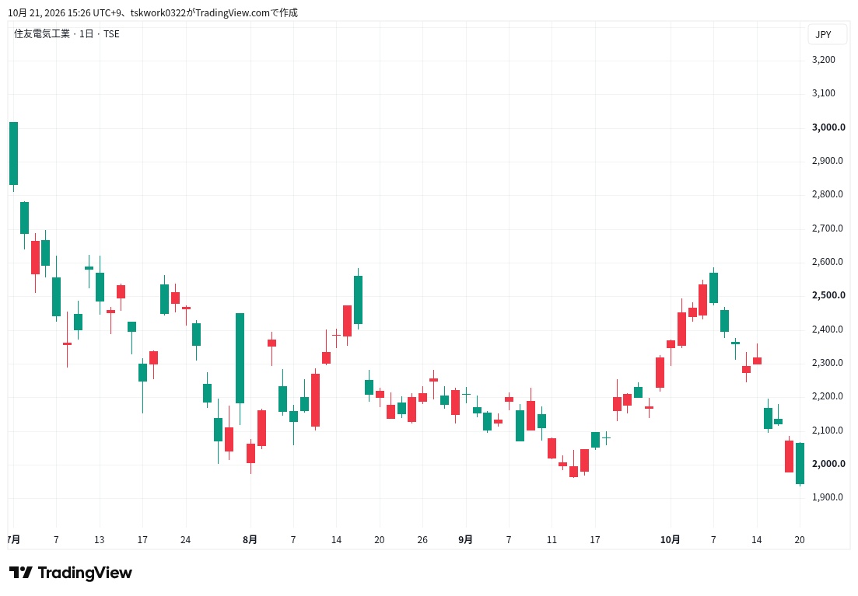Click the 2,000.0 price axis label

pyautogui.click(x=828, y=464)
